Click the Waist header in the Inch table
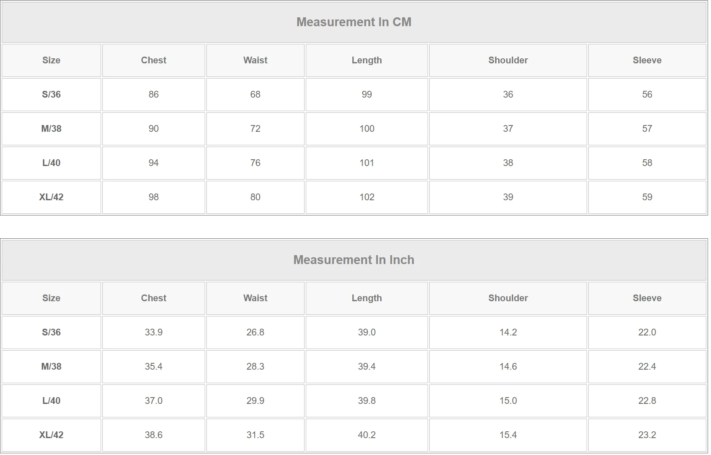The width and height of the screenshot is (711, 455). 255,298
